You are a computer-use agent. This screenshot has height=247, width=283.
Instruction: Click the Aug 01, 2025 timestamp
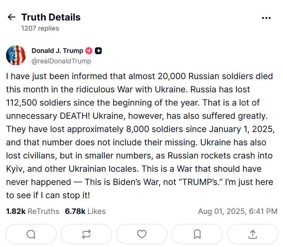[x=238, y=211]
